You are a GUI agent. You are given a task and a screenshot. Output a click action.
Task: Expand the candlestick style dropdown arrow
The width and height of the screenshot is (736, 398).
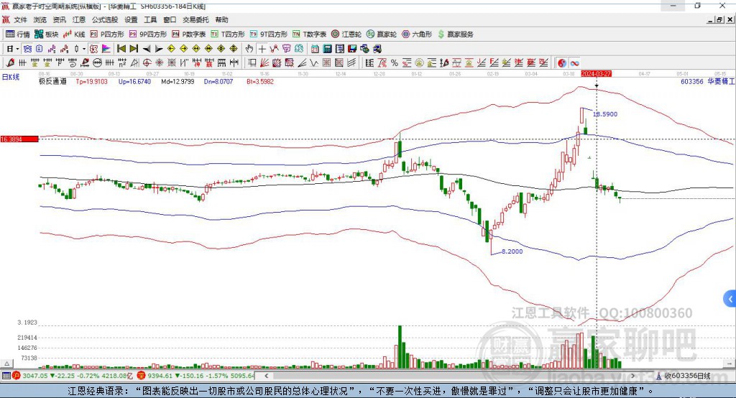[84, 49]
